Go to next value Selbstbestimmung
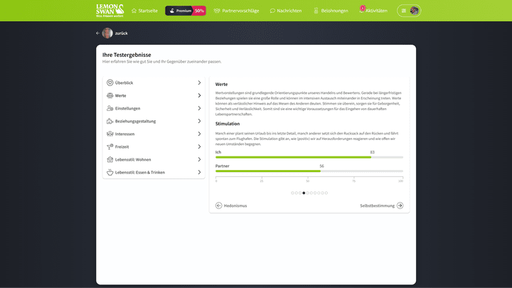The height and width of the screenshot is (288, 512). [381, 206]
